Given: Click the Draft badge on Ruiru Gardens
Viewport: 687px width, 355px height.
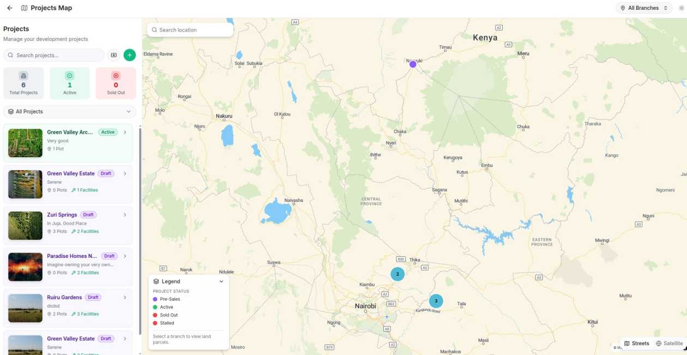Looking at the screenshot, I should pos(93,297).
